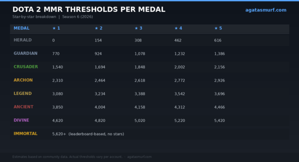Select the LEGEND medal label
This screenshot has width=299, height=162.
click(x=23, y=93)
